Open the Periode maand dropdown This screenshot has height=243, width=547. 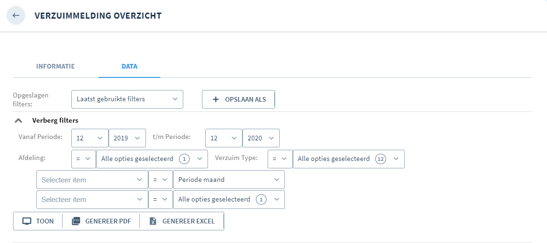[x=229, y=180]
